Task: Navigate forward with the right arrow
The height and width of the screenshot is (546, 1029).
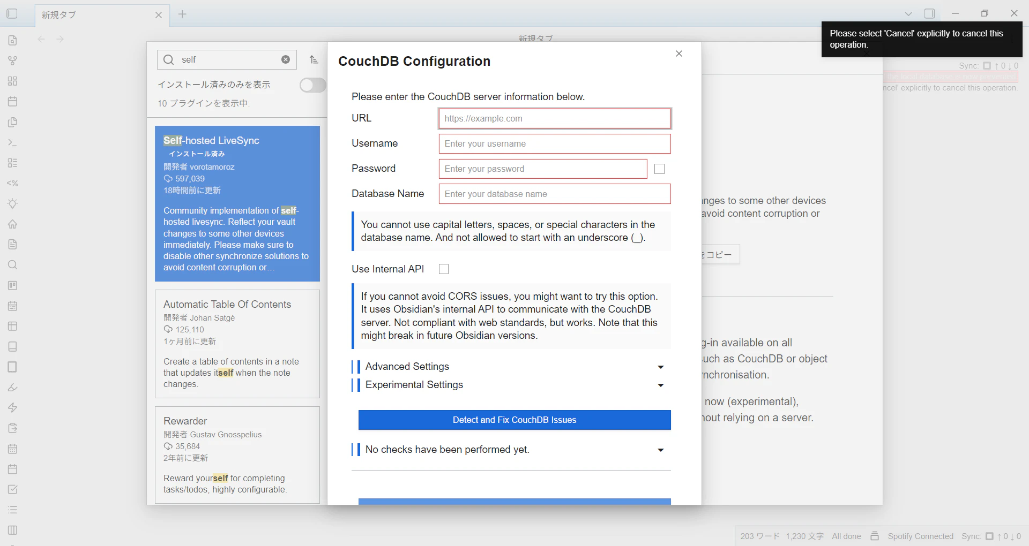Action: pyautogui.click(x=60, y=39)
